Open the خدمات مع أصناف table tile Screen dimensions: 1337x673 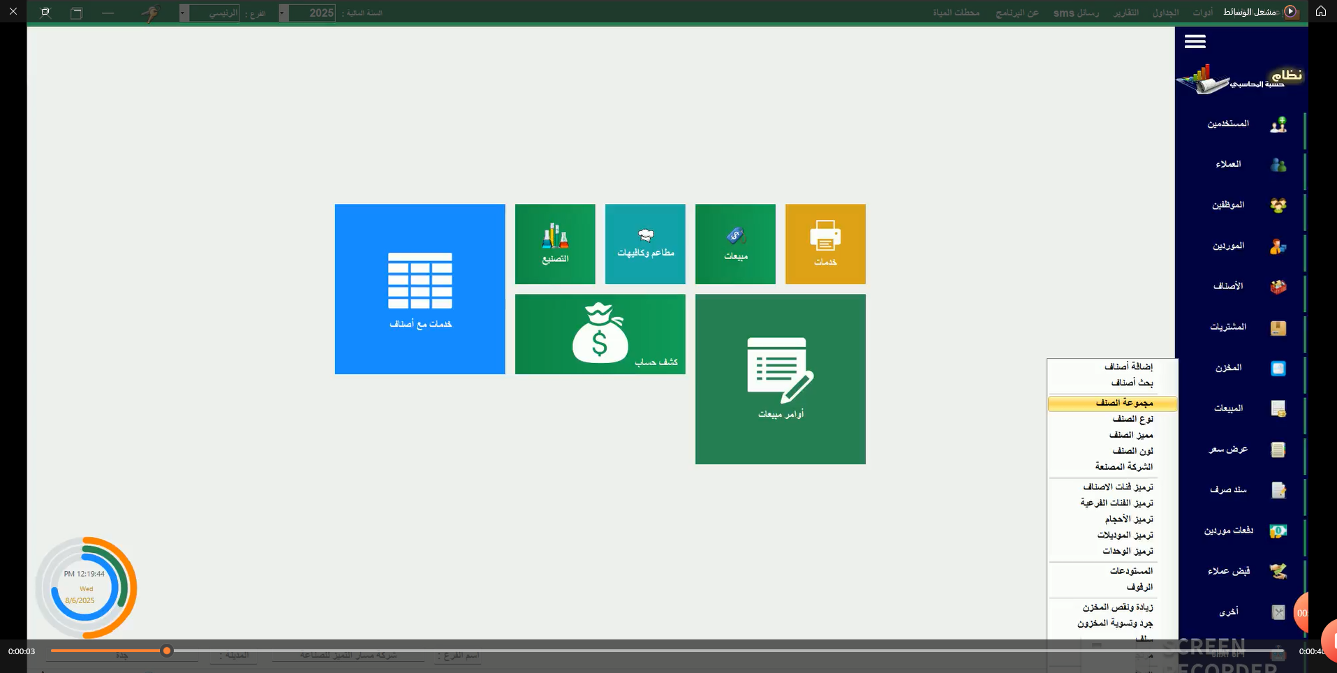coord(420,289)
